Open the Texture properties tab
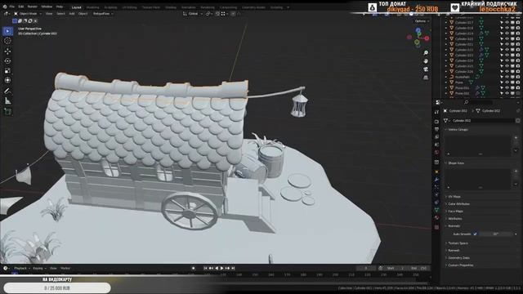 pos(436,227)
